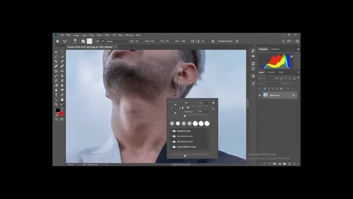Toggle the layer filter switch

click(298, 78)
